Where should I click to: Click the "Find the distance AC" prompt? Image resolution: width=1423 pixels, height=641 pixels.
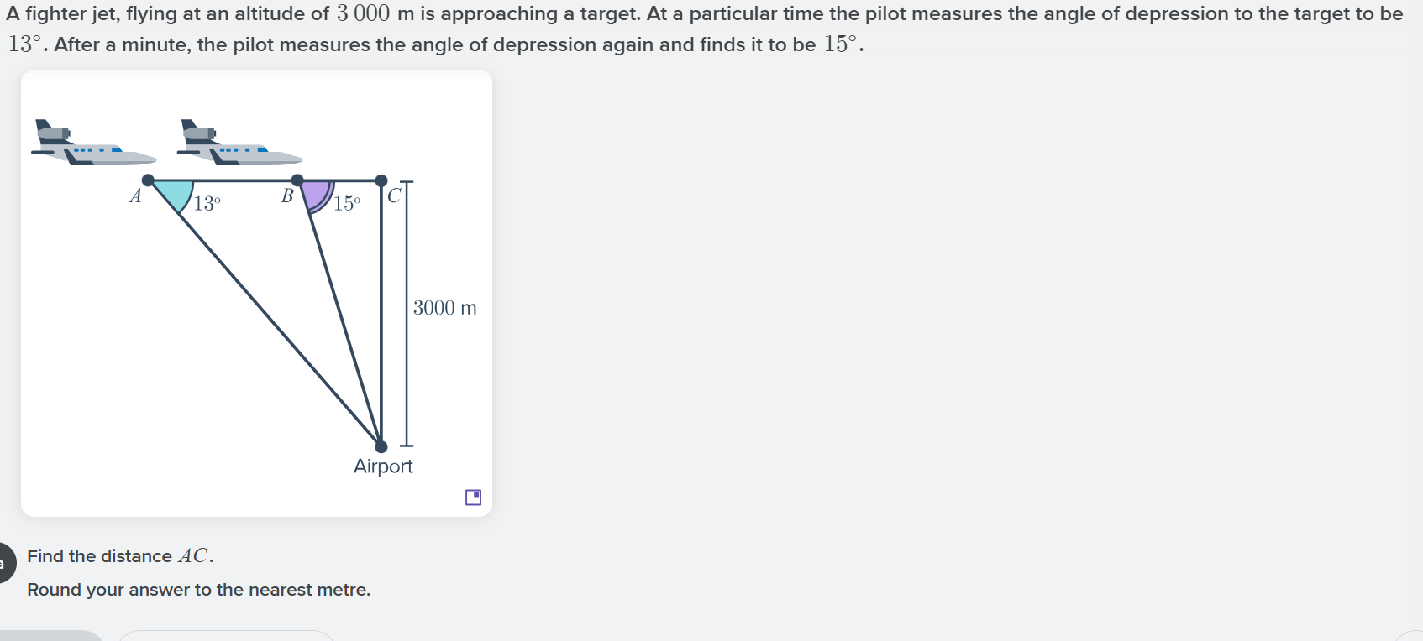[120, 556]
